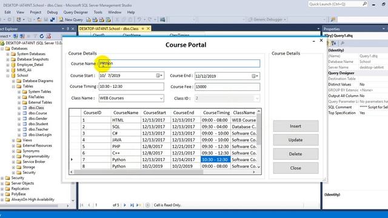Expand the Server Objects node
This screenshot has height=218, width=388.
pyautogui.click(x=2, y=183)
